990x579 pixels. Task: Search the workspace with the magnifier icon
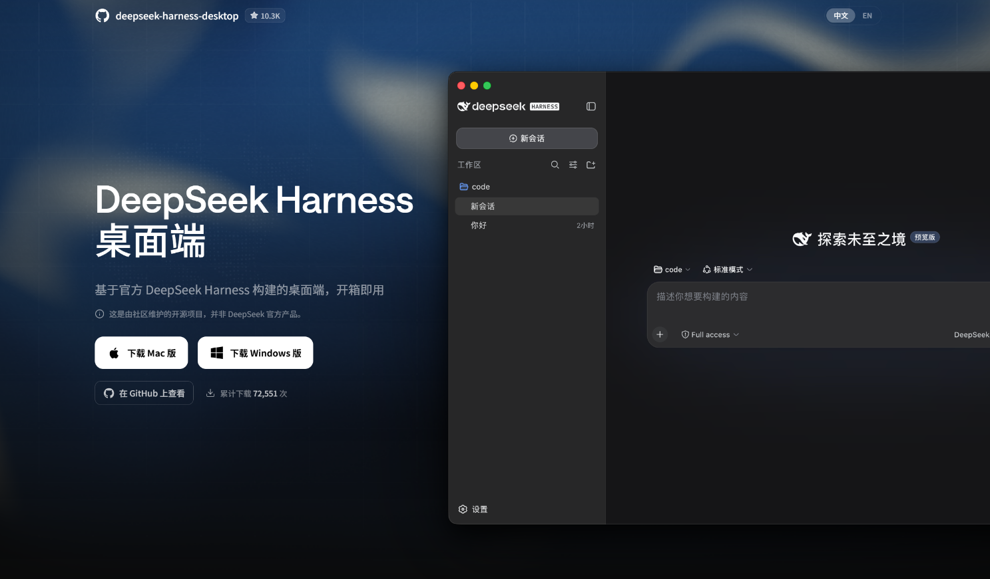click(x=555, y=165)
